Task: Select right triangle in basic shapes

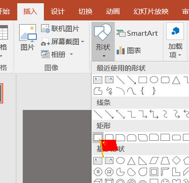Action: coord(143,161)
